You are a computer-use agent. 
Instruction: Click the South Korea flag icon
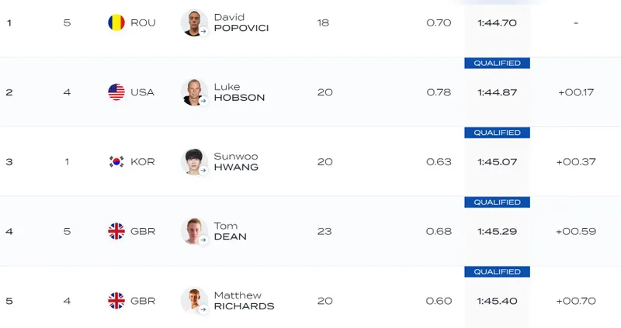click(116, 162)
